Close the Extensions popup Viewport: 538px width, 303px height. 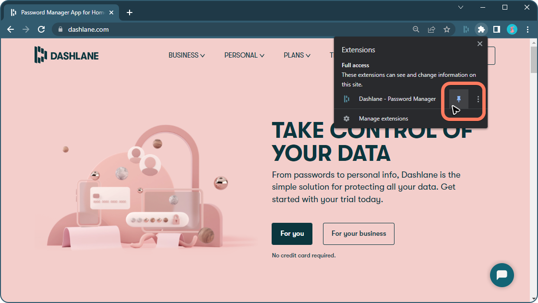coord(479,43)
